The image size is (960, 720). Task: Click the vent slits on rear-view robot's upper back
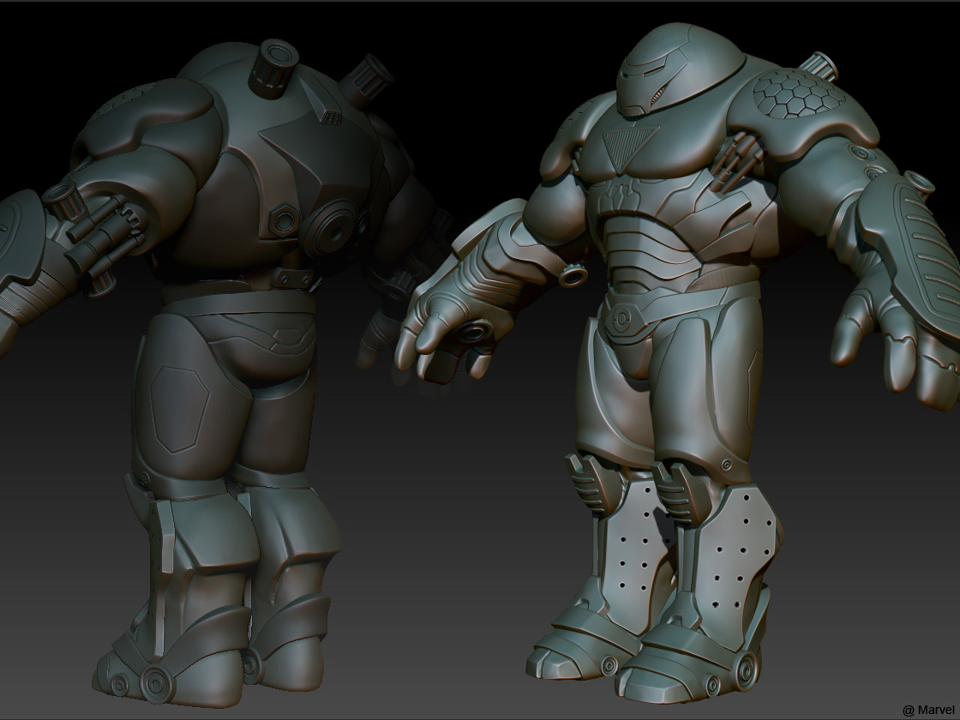pos(327,118)
